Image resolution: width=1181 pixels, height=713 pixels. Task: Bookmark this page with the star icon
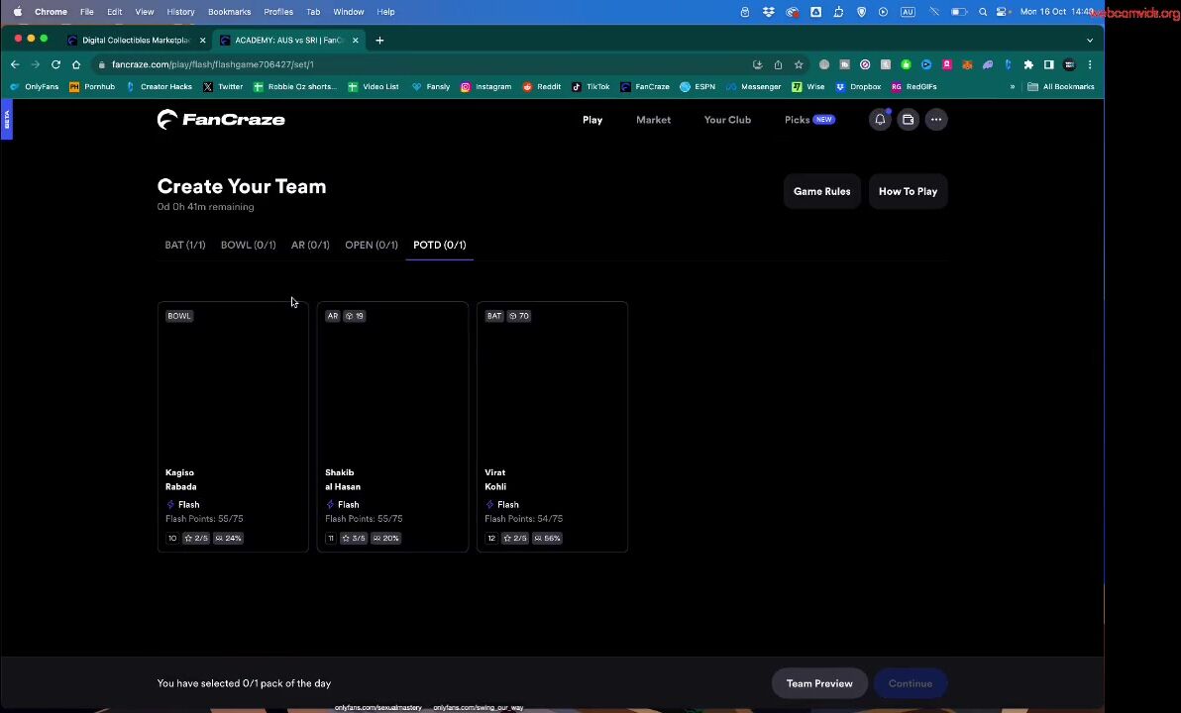[799, 64]
